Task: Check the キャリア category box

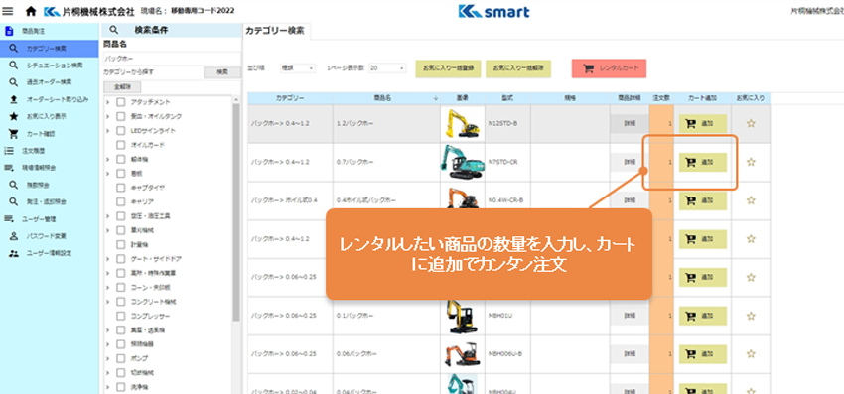Action: coord(120,201)
